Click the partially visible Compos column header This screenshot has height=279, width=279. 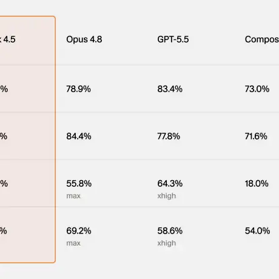[x=262, y=39]
